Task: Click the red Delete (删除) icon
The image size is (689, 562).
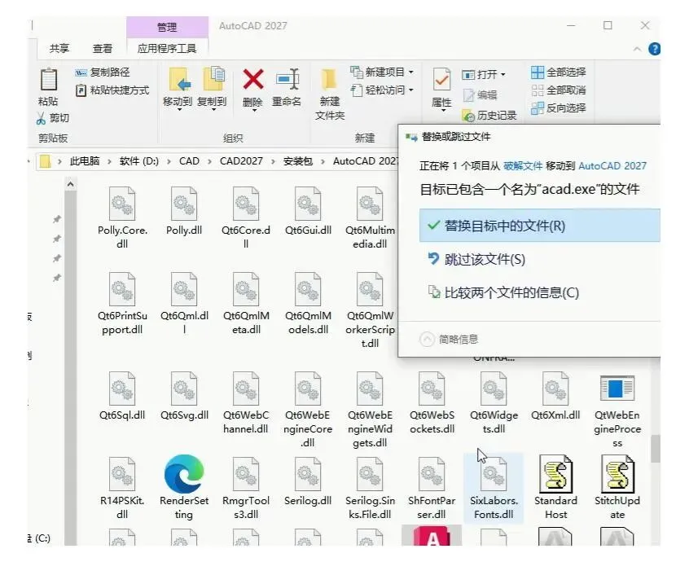Action: [x=253, y=80]
